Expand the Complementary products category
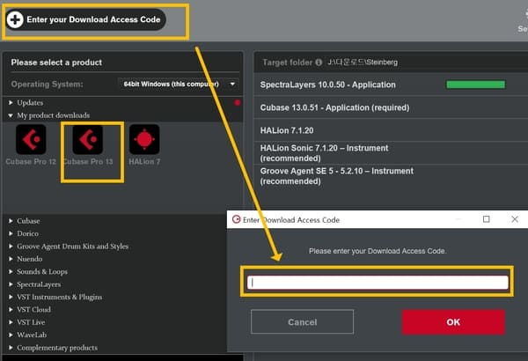 11,348
